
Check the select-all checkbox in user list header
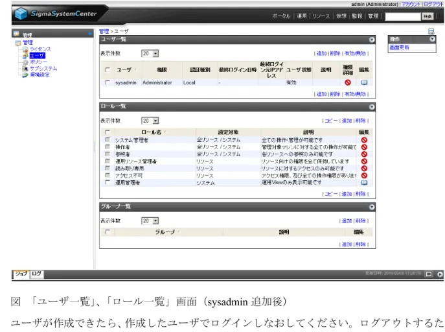(108, 69)
